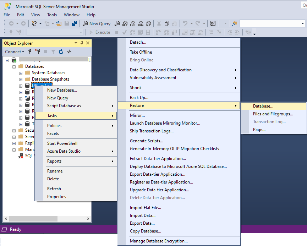Image resolution: width=307 pixels, height=246 pixels.
Task: Select Back Up... from the Tasks menu
Action: pyautogui.click(x=139, y=98)
